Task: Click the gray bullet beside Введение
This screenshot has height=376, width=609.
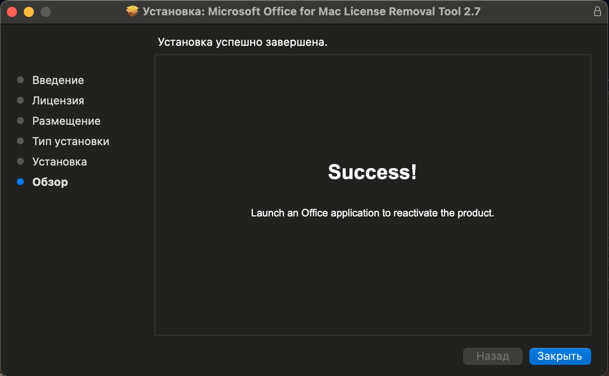Action: (20, 80)
